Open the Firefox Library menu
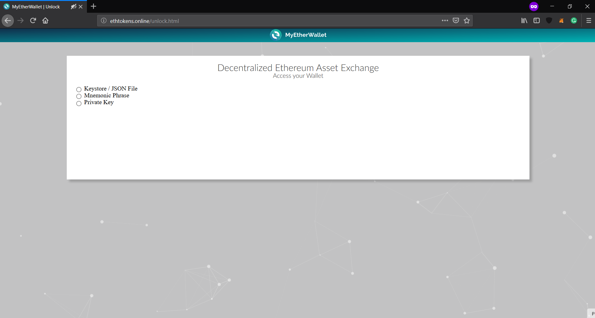595x318 pixels. click(x=524, y=20)
